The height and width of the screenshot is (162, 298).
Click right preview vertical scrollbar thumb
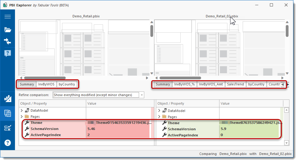point(287,31)
